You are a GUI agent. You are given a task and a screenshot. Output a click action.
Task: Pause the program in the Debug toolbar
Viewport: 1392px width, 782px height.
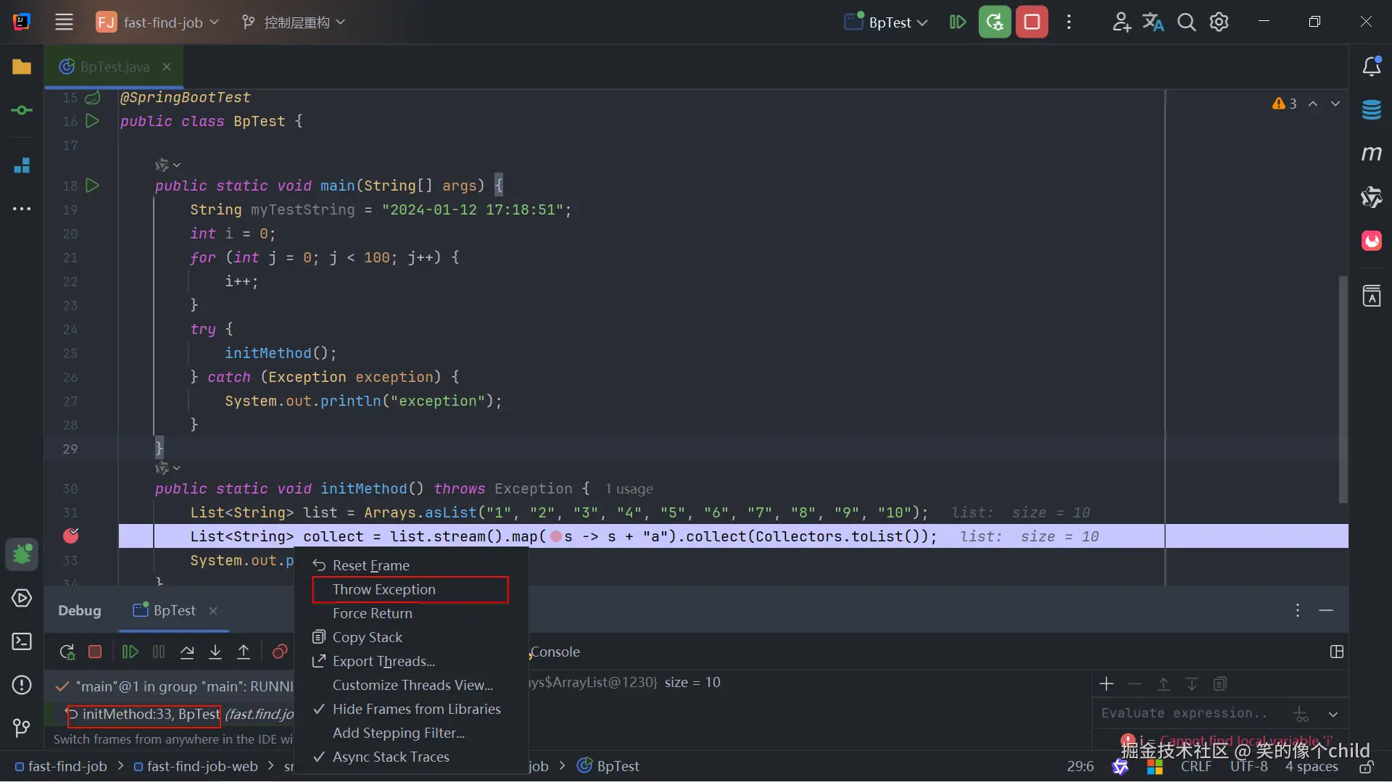pyautogui.click(x=159, y=652)
